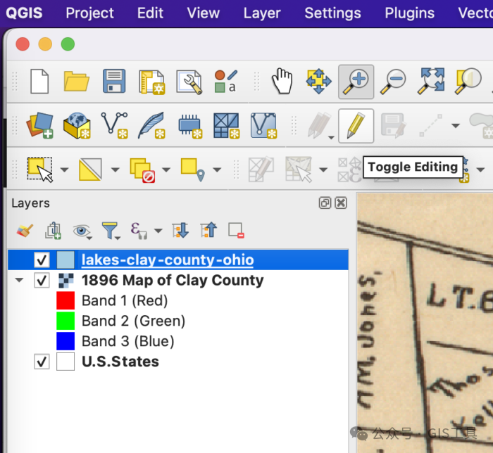Image resolution: width=493 pixels, height=453 pixels.
Task: Select the Zoom In magnifier tool
Action: pyautogui.click(x=356, y=82)
